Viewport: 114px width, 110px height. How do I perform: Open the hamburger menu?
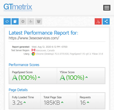[x=107, y=8]
